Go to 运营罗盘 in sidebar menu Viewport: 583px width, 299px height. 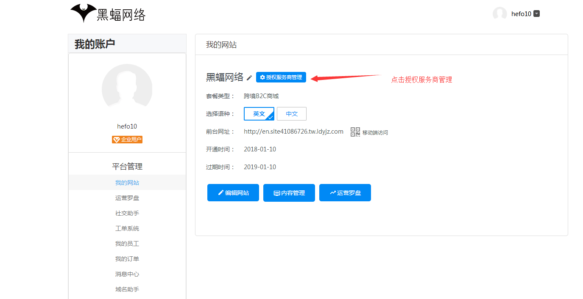[x=127, y=198]
